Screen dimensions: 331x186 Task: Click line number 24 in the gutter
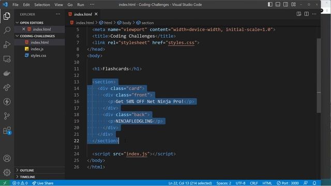pos(77,154)
